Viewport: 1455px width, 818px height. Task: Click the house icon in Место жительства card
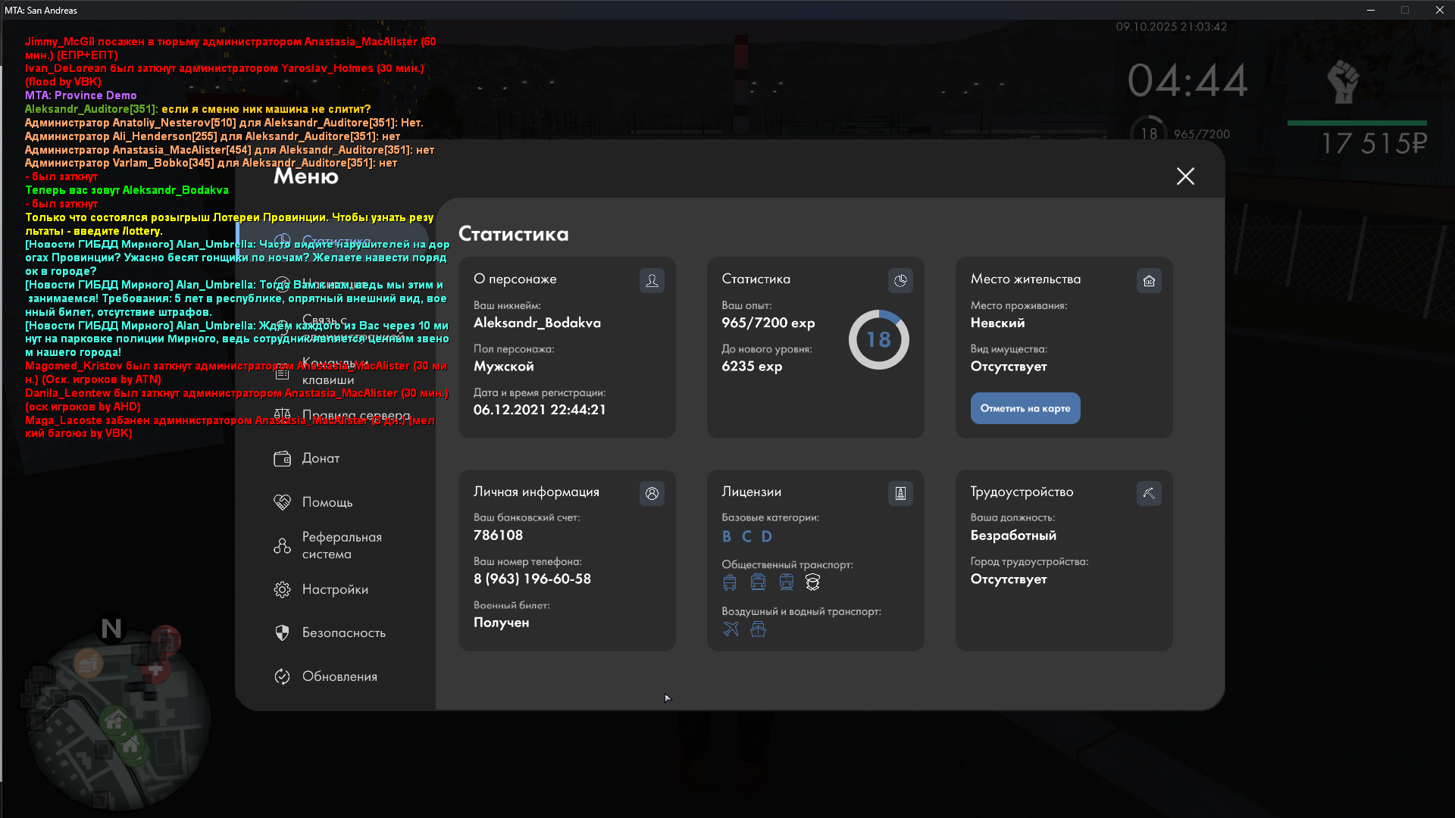point(1149,281)
